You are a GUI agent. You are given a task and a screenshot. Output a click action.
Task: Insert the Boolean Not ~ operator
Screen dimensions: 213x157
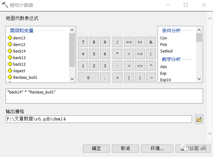coord(151,78)
